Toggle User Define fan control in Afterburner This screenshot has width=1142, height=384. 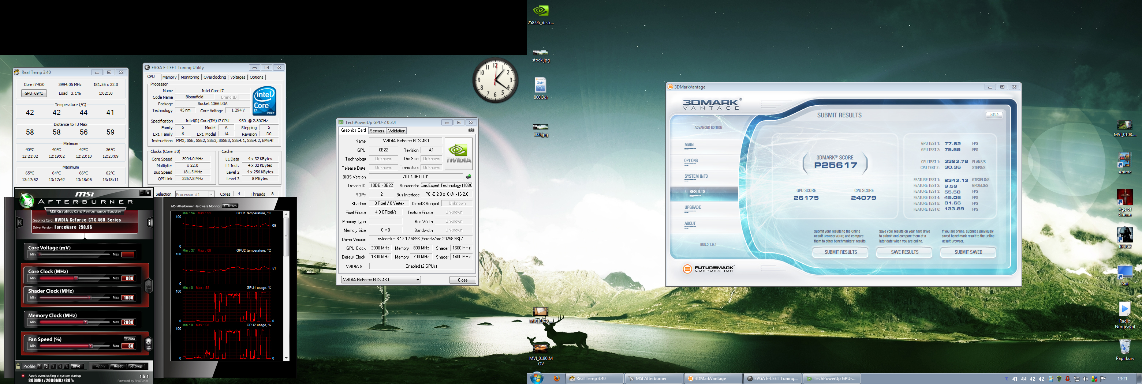149,343
